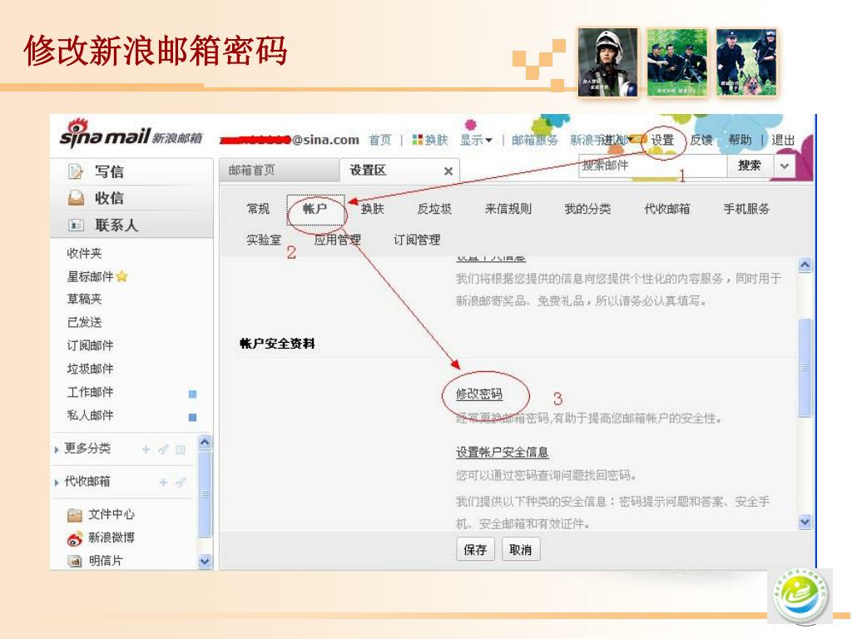Open the 应用管理 settings tab
This screenshot has width=852, height=639.
pos(338,240)
